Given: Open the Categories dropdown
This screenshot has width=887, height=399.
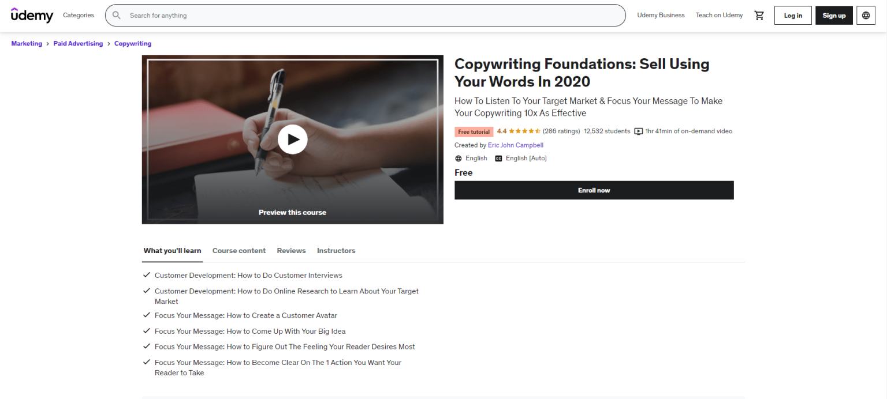Looking at the screenshot, I should click(78, 15).
